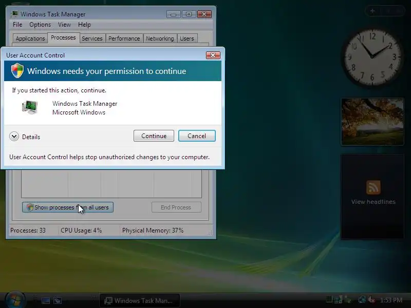Viewport: 411px width, 308px height.
Task: Click the RSS feed icon in headlines gadget
Action: (373, 187)
